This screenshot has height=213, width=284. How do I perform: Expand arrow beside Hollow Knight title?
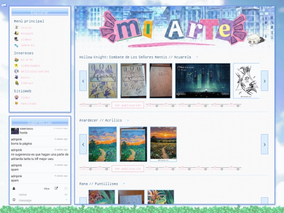(197, 57)
